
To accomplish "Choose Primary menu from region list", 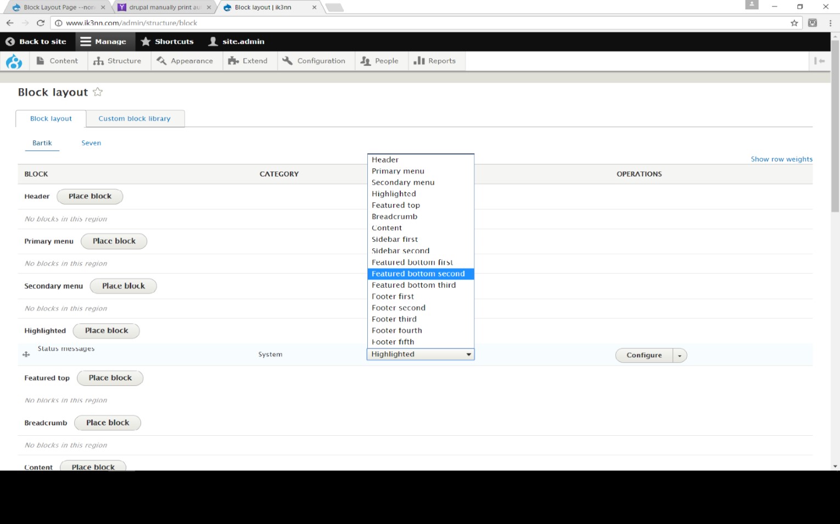I will (421, 171).
